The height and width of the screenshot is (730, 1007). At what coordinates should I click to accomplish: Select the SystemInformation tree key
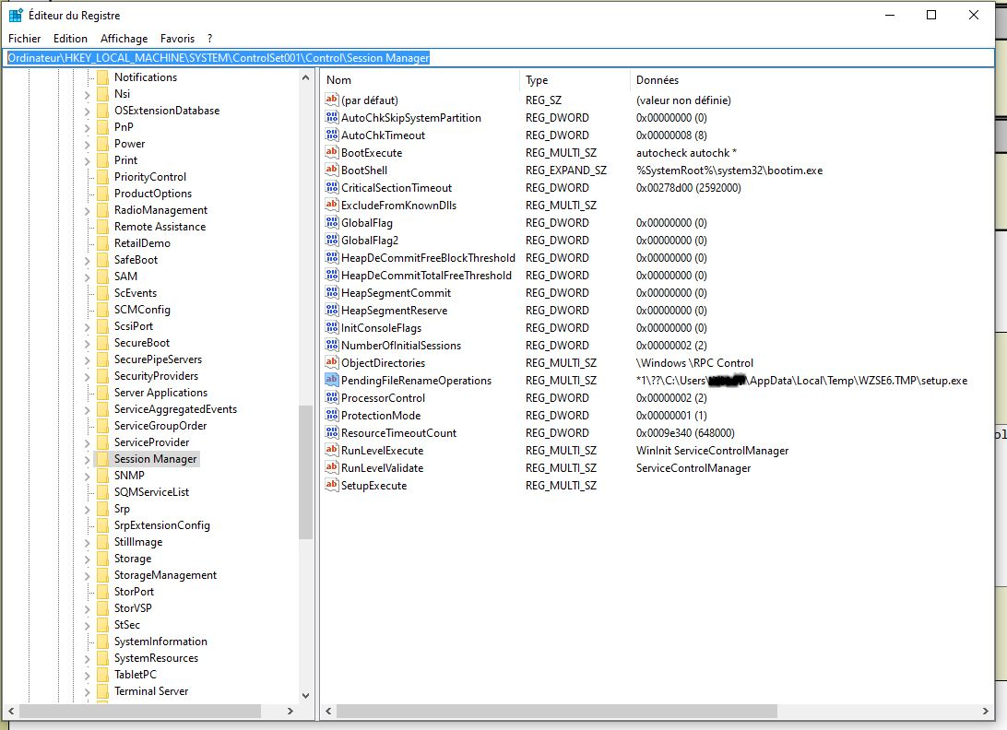pyautogui.click(x=160, y=642)
